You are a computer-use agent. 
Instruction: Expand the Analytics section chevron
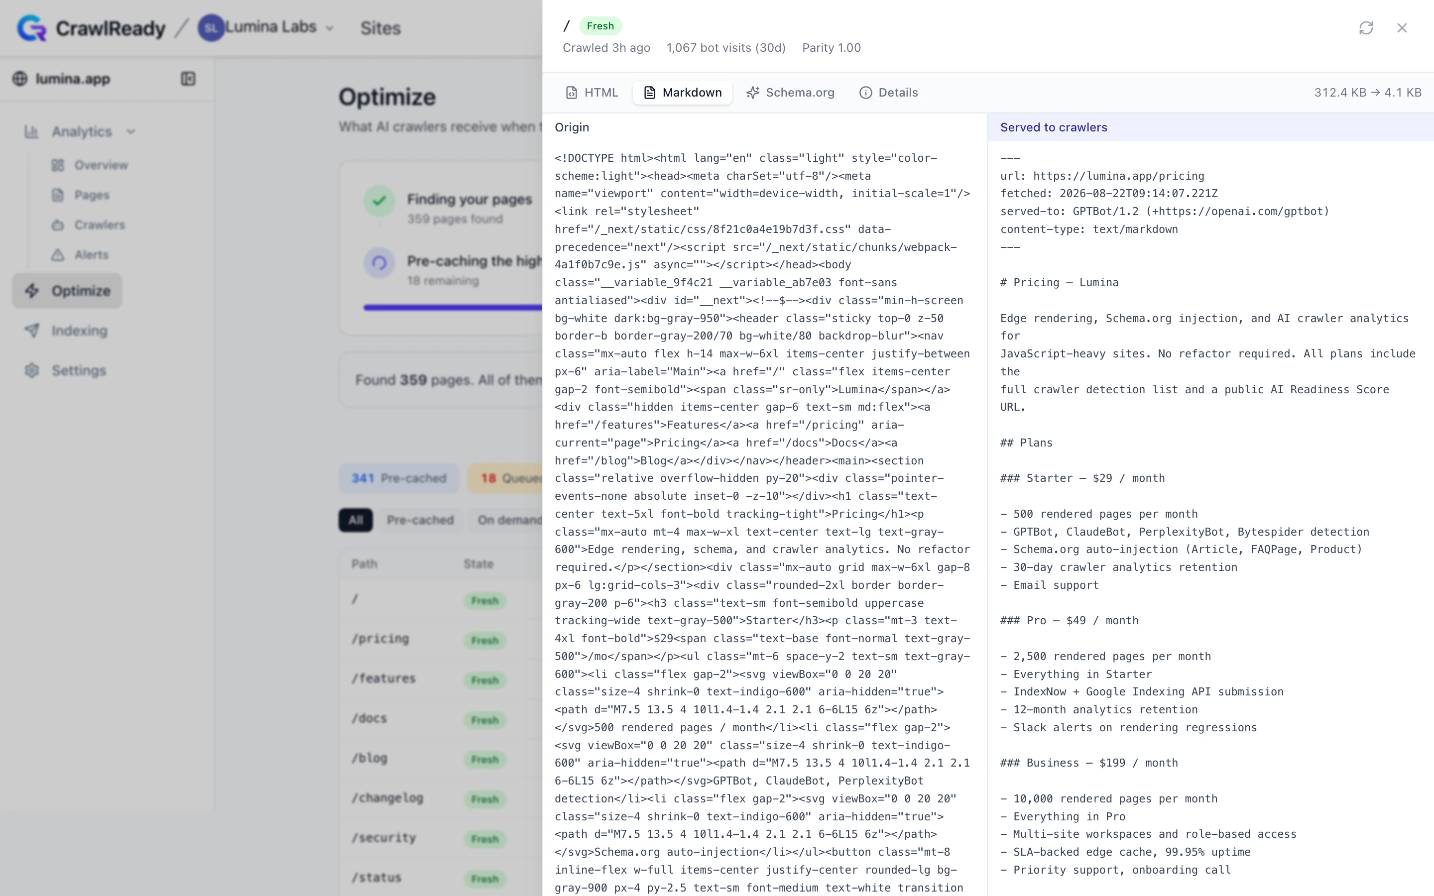(131, 131)
